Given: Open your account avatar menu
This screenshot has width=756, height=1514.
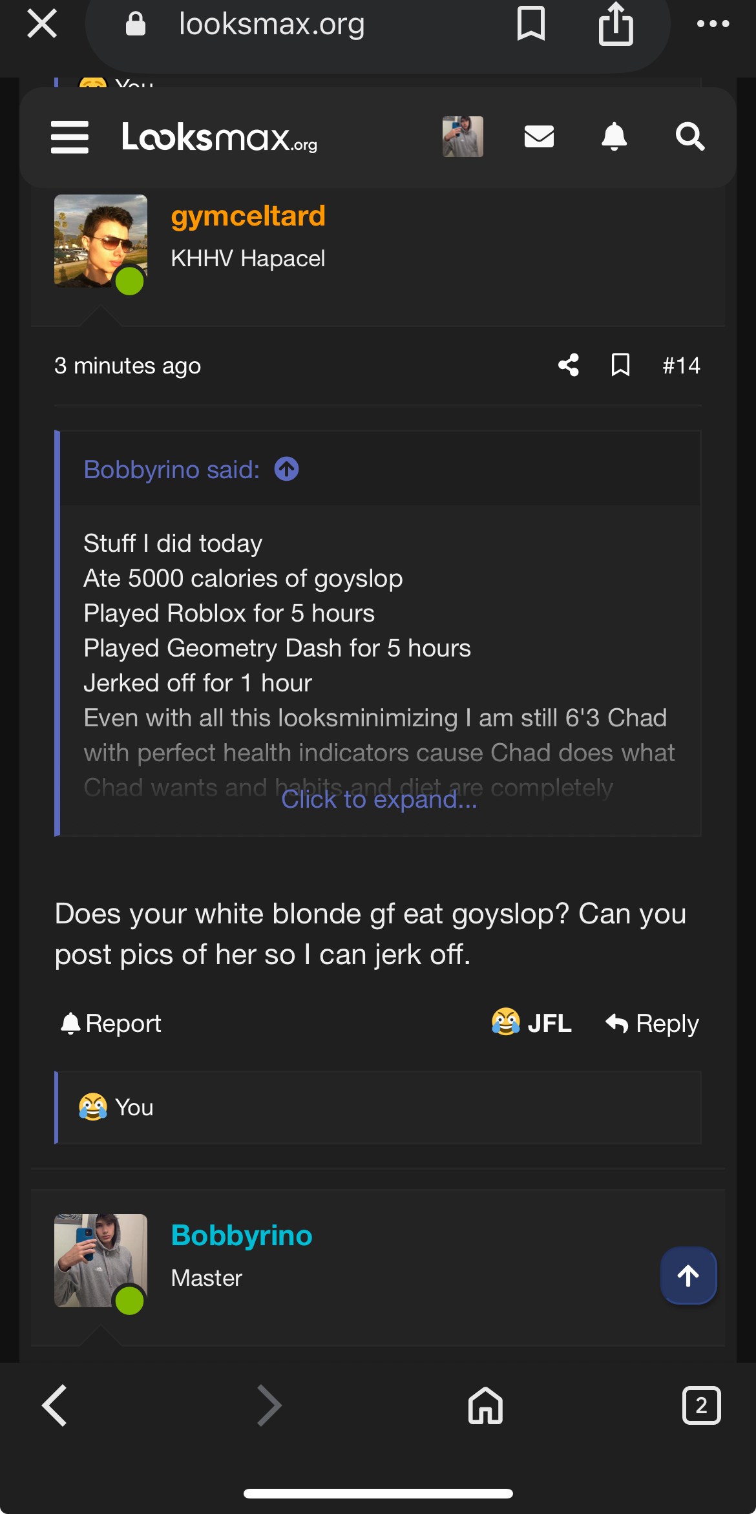Looking at the screenshot, I should coord(463,137).
